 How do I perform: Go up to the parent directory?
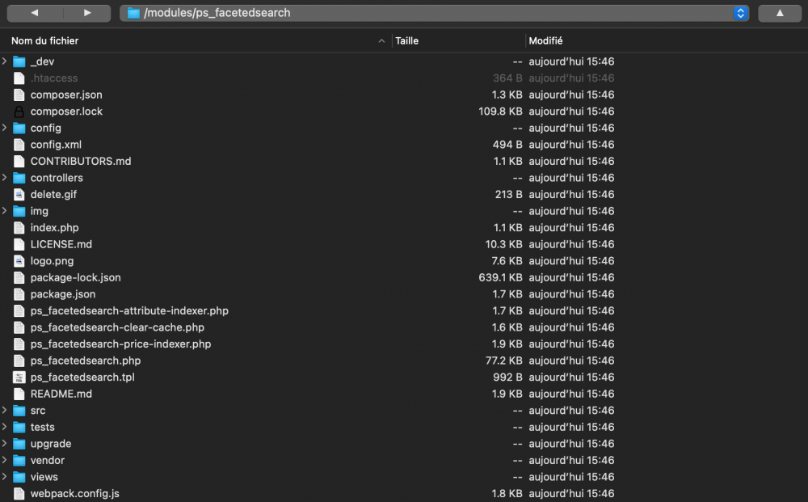(x=780, y=13)
